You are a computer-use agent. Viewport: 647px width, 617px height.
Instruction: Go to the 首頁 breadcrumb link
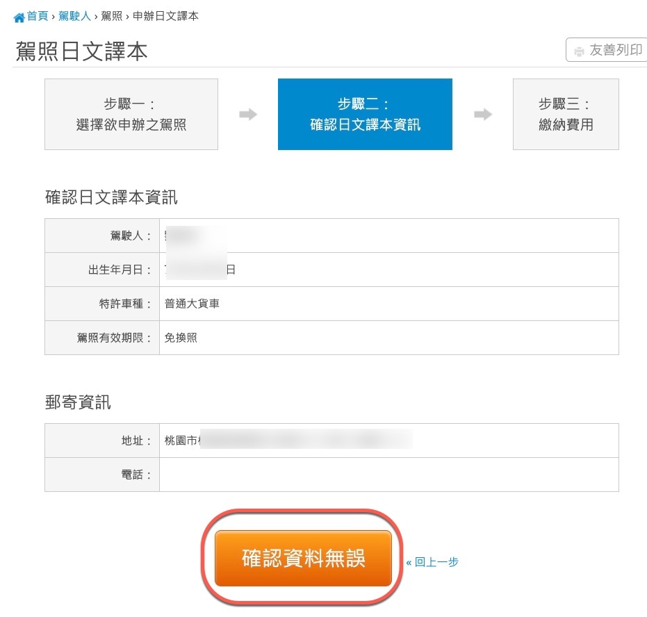click(x=38, y=16)
